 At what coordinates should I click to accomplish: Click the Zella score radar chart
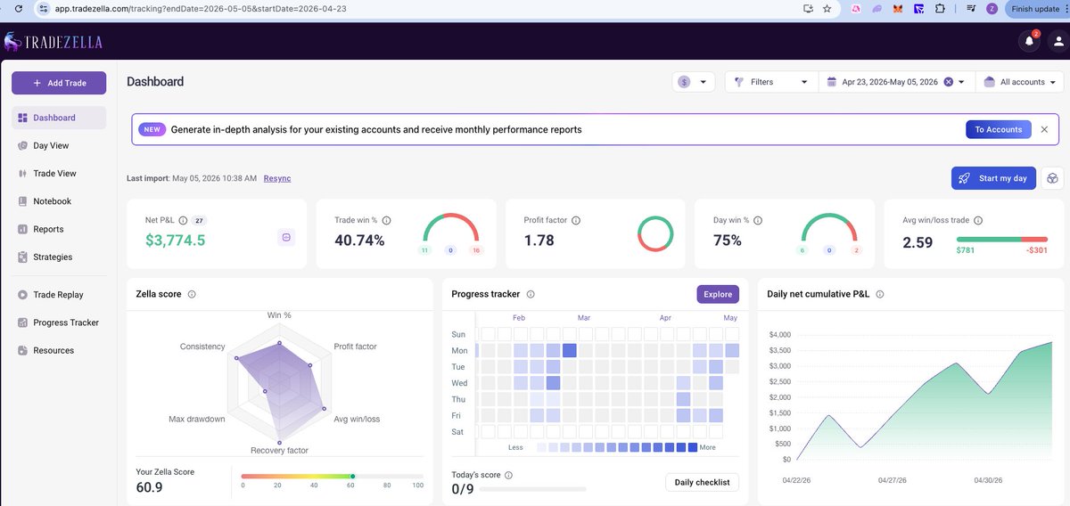(x=279, y=385)
